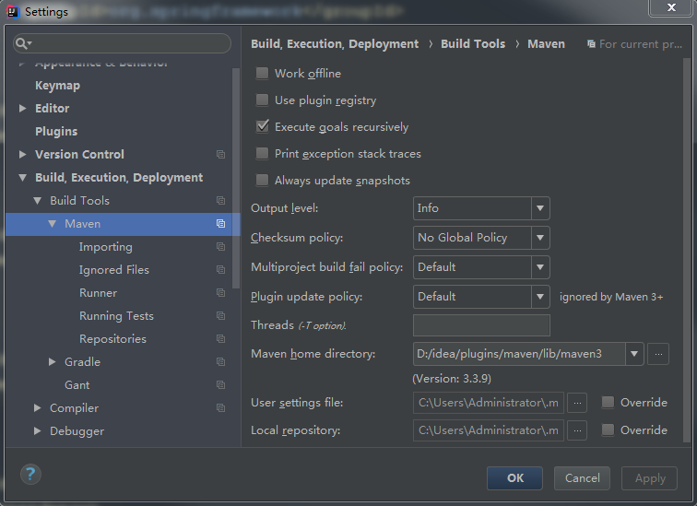697x506 pixels.
Task: Collapse Build, Execution, Deployment node
Action: (x=22, y=178)
